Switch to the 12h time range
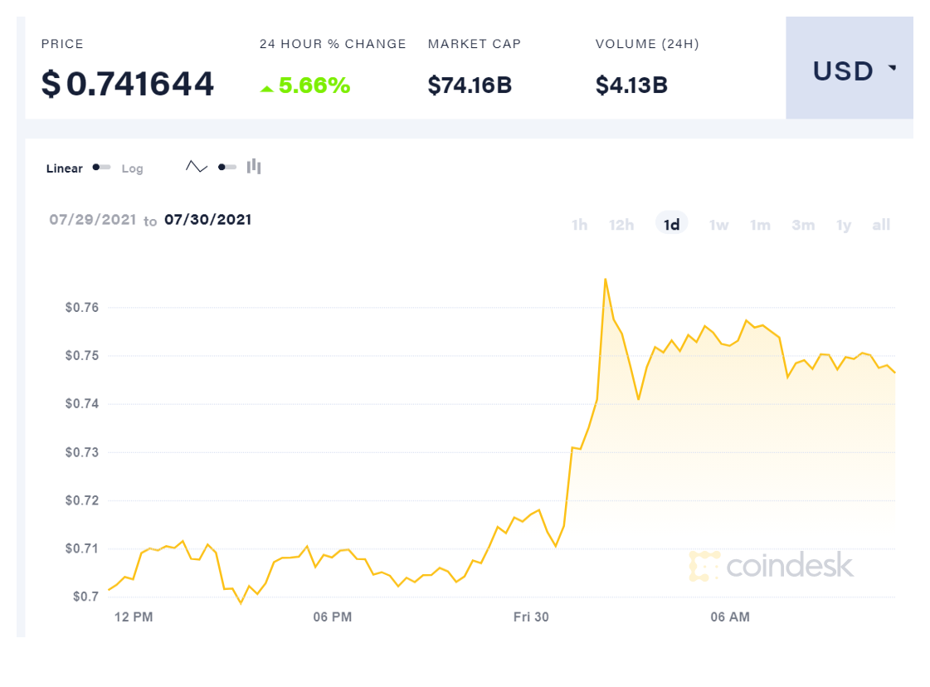 point(621,225)
